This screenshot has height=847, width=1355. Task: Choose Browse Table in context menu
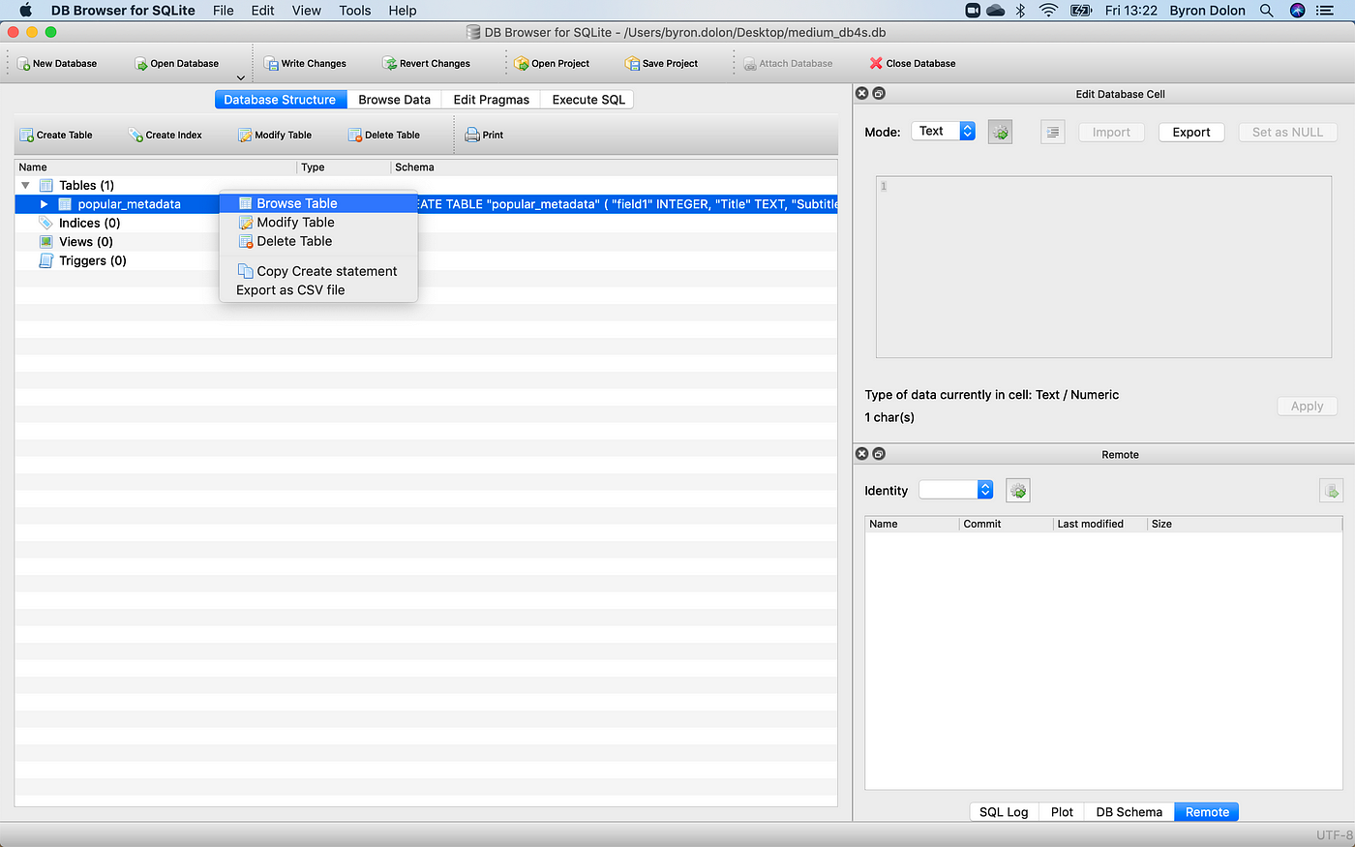pos(318,203)
